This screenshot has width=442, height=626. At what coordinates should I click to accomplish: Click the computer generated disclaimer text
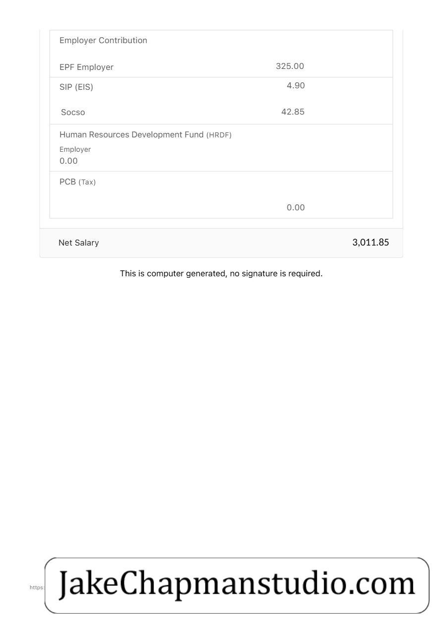pos(221,273)
